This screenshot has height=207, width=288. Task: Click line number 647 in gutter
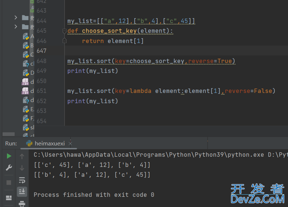point(41,51)
